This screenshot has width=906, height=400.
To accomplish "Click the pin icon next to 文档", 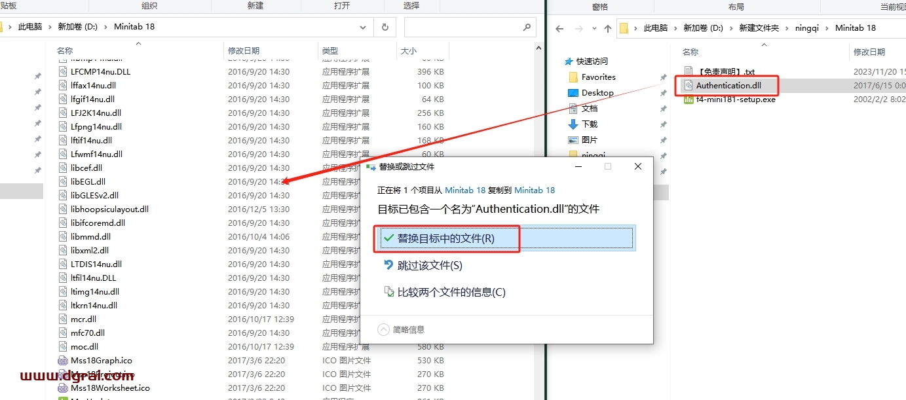I will 663,109.
